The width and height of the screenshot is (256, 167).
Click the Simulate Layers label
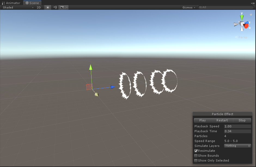pos(207,146)
